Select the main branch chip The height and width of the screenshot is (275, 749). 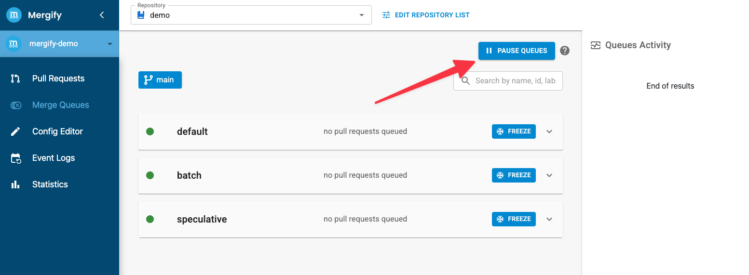point(160,80)
